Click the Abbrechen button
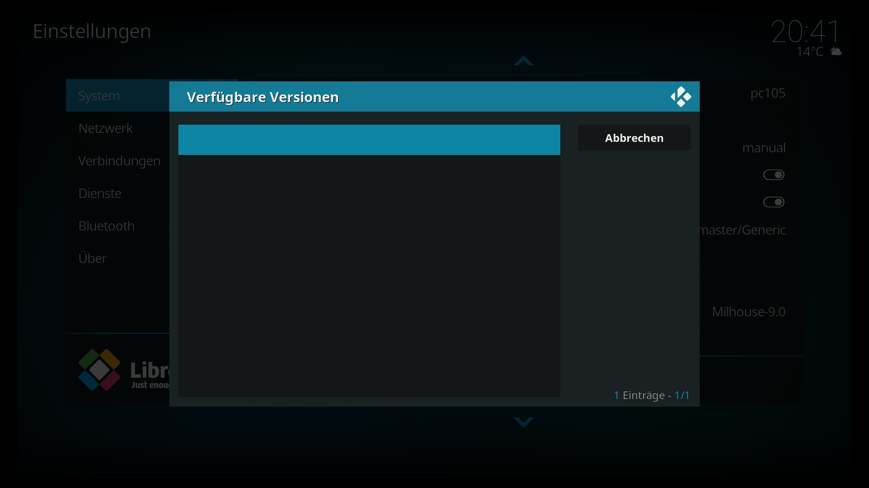The height and width of the screenshot is (488, 869). pyautogui.click(x=634, y=138)
